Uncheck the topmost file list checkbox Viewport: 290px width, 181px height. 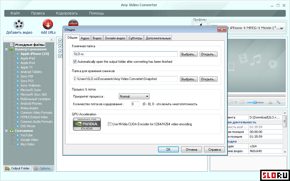pos(60,41)
